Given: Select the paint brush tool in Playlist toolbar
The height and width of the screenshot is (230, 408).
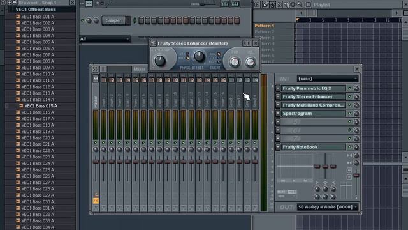Looking at the screenshot, I should tap(272, 4).
